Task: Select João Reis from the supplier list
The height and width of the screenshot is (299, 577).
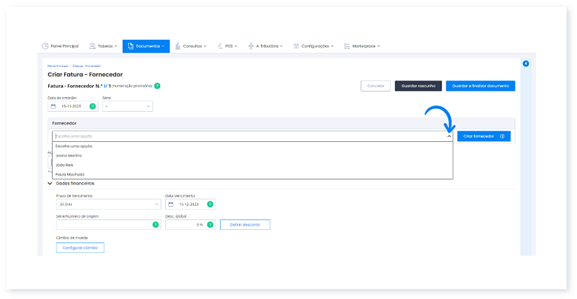Action: [66, 165]
